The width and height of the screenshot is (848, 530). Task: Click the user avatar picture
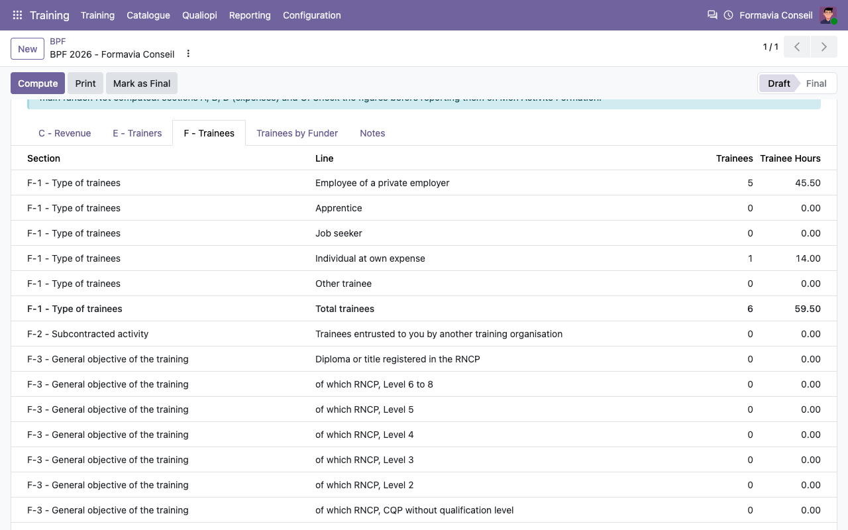pos(828,15)
